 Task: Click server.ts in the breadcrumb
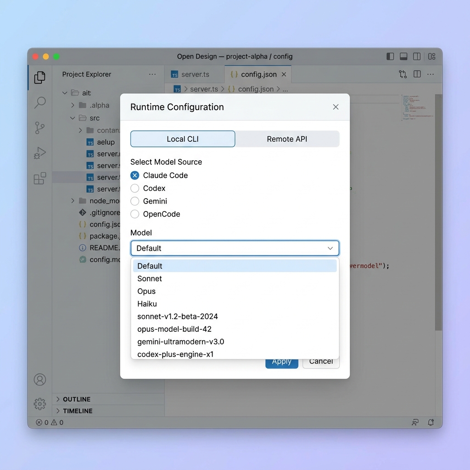pyautogui.click(x=204, y=89)
